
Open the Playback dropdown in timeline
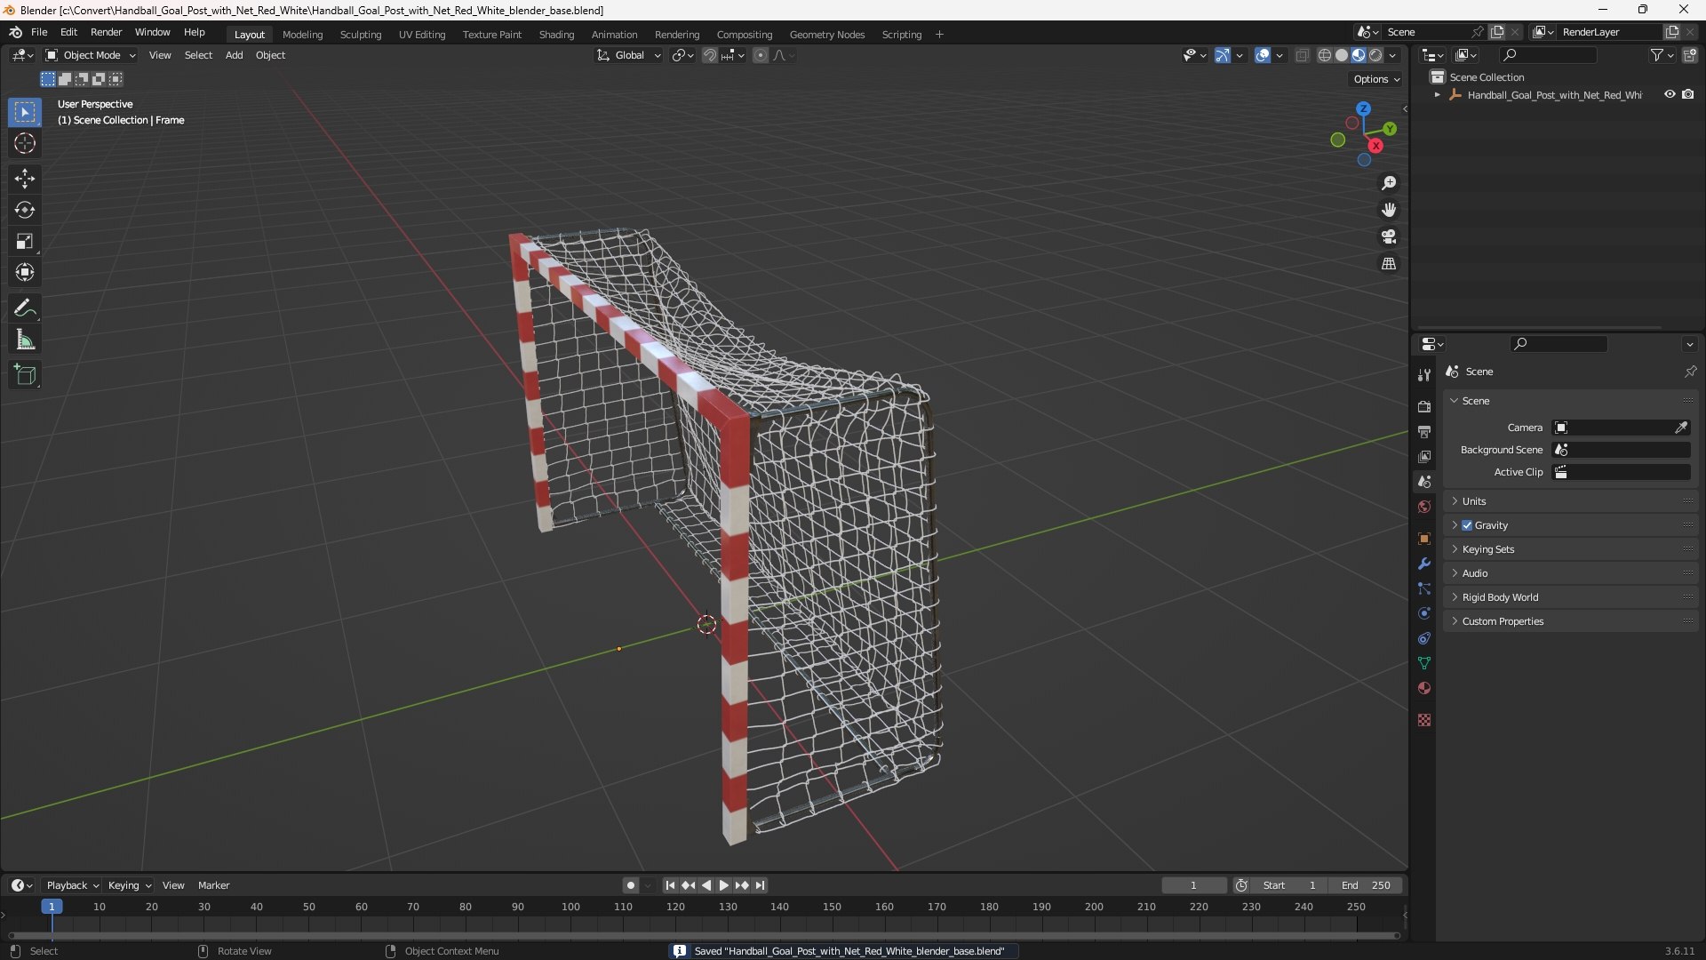pyautogui.click(x=72, y=885)
